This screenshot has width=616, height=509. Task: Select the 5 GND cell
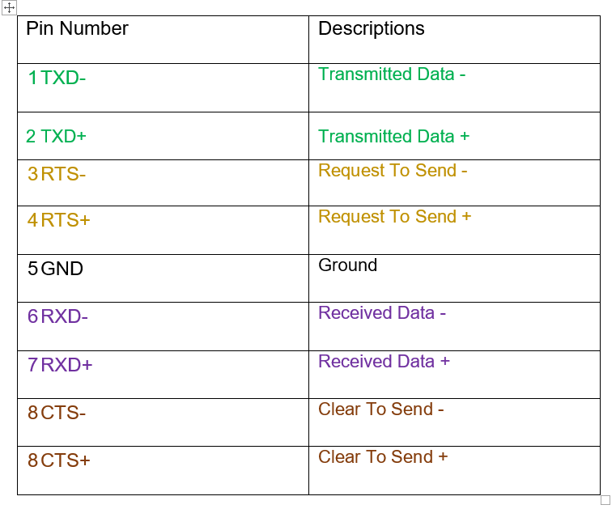[x=163, y=278]
